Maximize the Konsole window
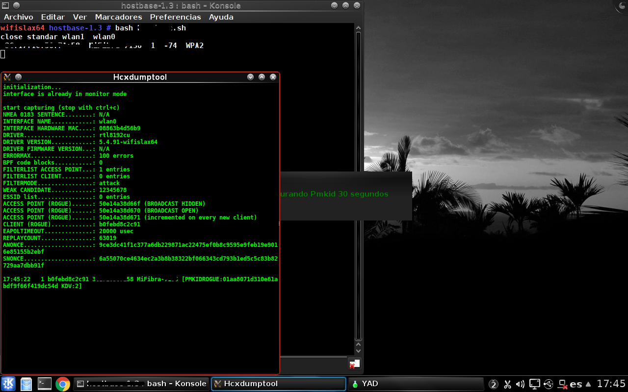Image resolution: width=628 pixels, height=392 pixels. (x=346, y=5)
